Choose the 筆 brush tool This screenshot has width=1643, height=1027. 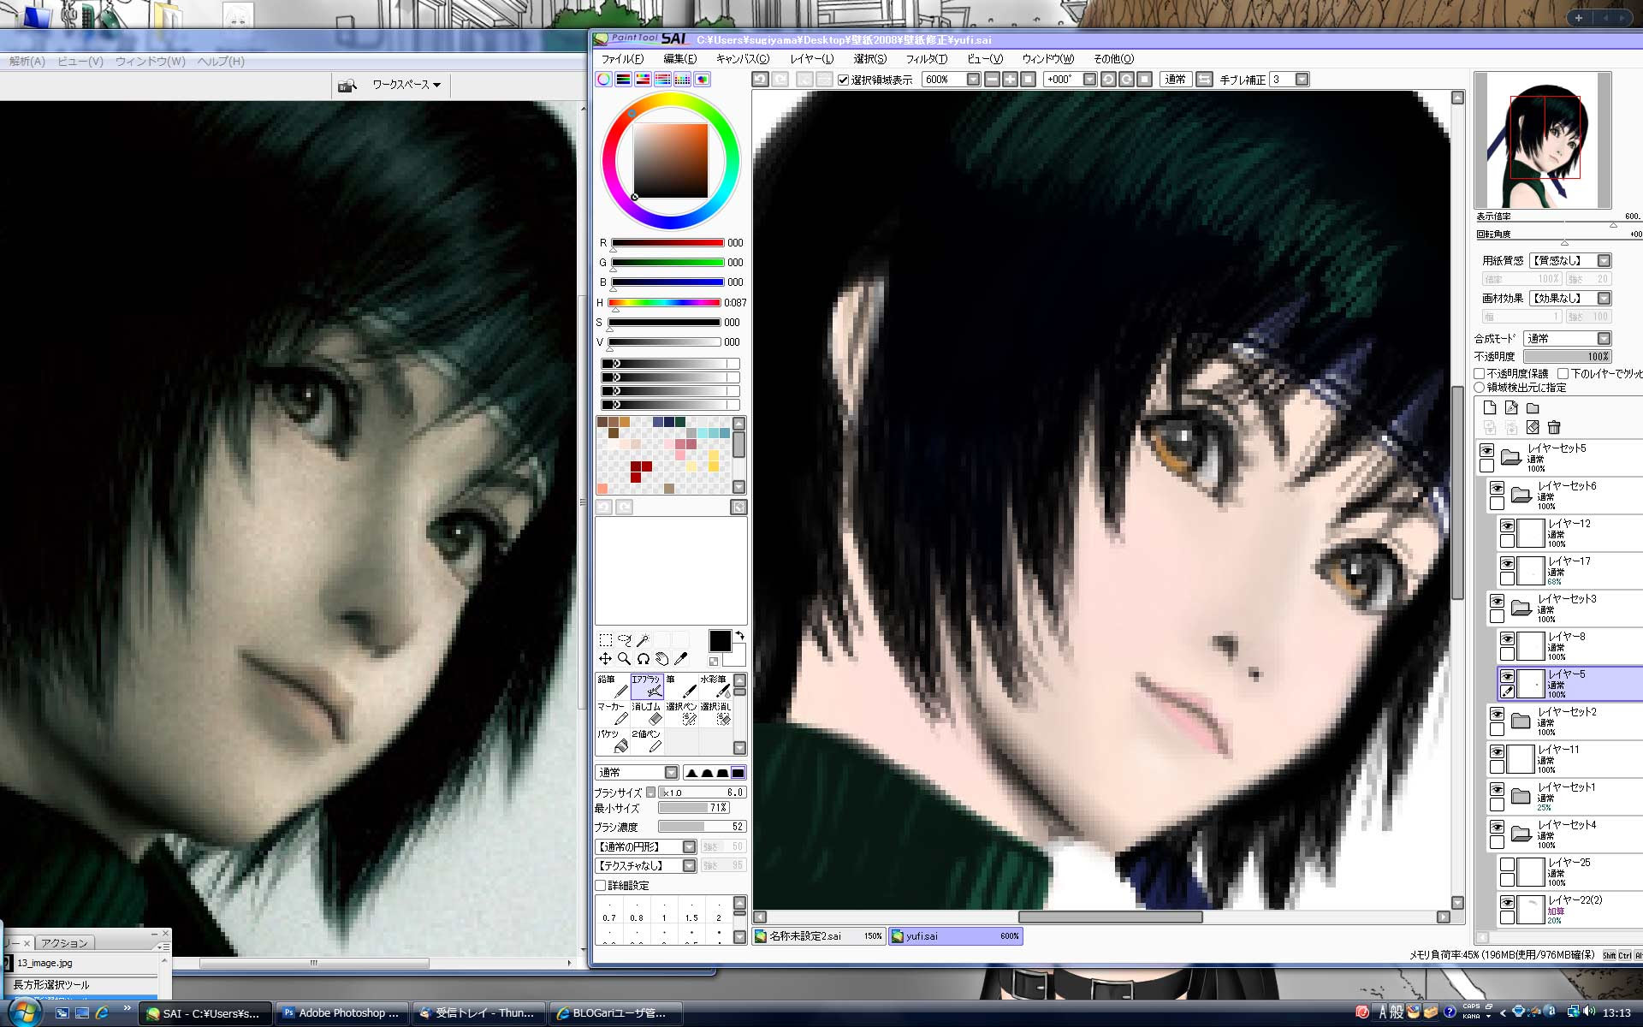pyautogui.click(x=681, y=686)
